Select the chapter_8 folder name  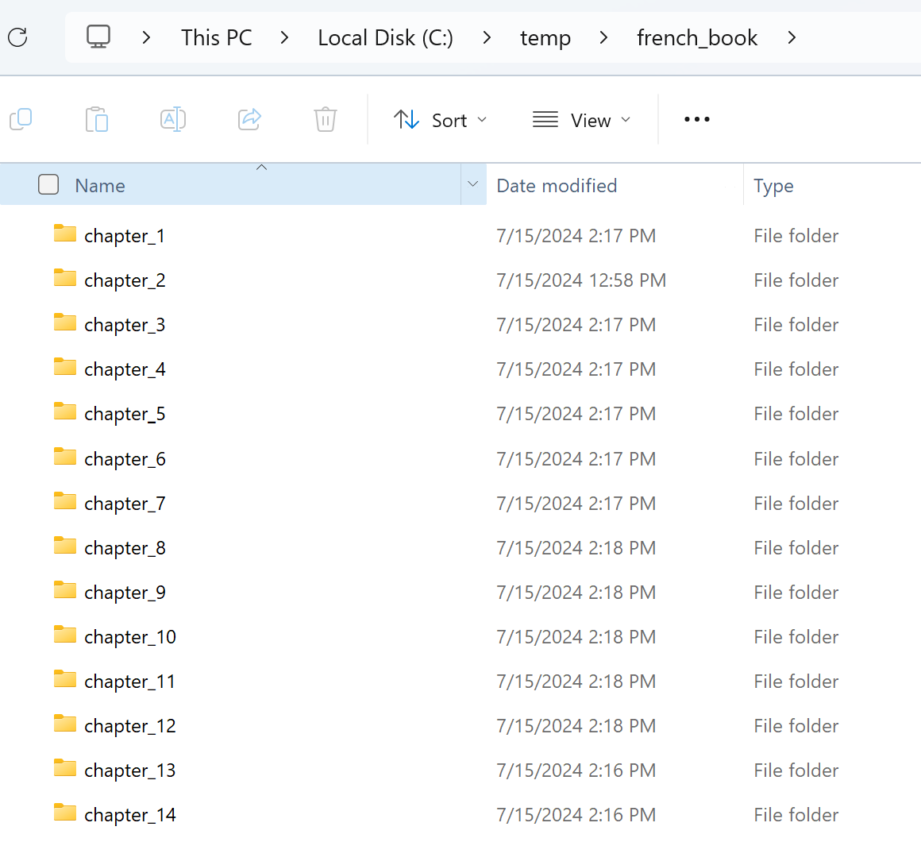[x=125, y=549]
